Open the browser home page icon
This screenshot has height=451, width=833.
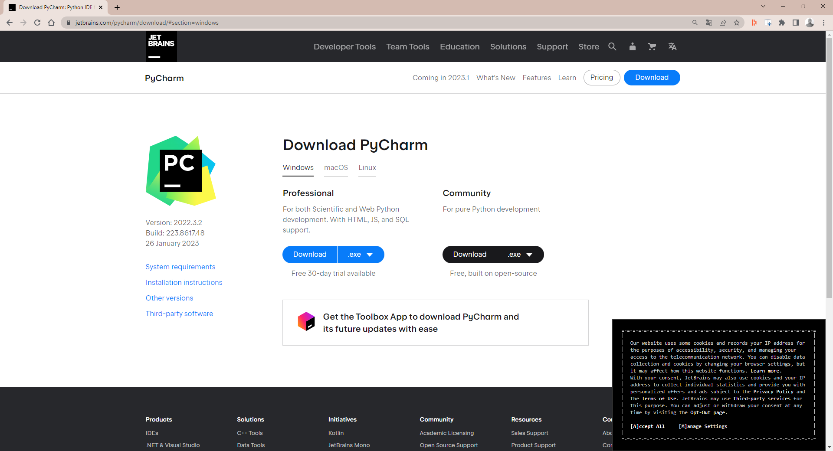pos(51,23)
